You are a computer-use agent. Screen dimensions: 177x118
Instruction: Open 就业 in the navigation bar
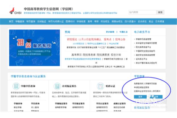pyautogui.click(x=151, y=21)
